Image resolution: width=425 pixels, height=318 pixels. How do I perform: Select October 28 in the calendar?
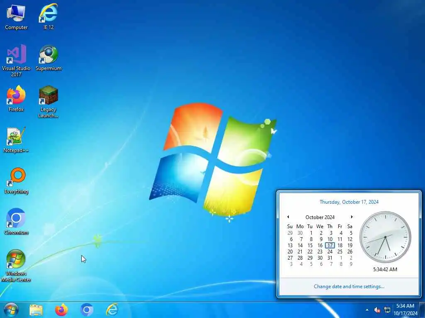pos(300,258)
